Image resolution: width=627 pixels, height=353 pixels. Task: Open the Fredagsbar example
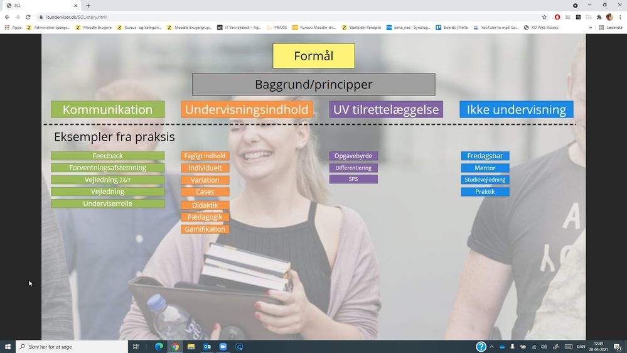tap(485, 156)
